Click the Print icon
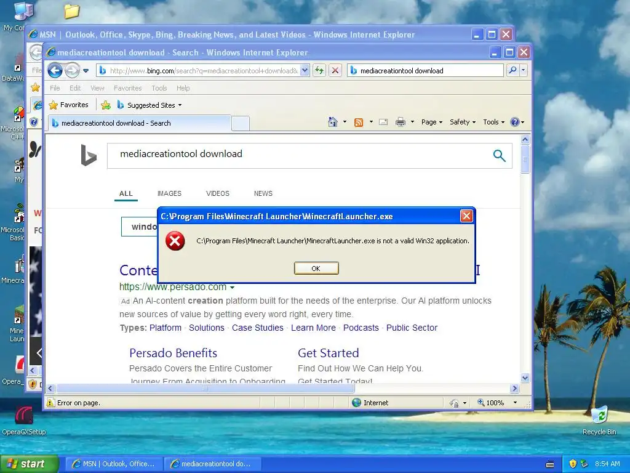630x473 pixels. click(400, 122)
